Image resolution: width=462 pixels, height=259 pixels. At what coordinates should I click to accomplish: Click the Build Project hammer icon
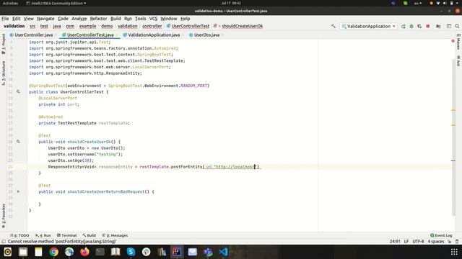pos(334,26)
